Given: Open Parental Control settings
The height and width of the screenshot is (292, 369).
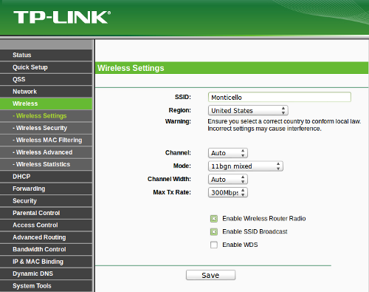Looking at the screenshot, I should (x=46, y=213).
